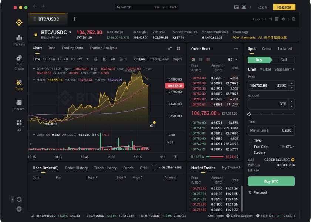
Task: Open the Futures section from the sidebar
Action: point(19,103)
